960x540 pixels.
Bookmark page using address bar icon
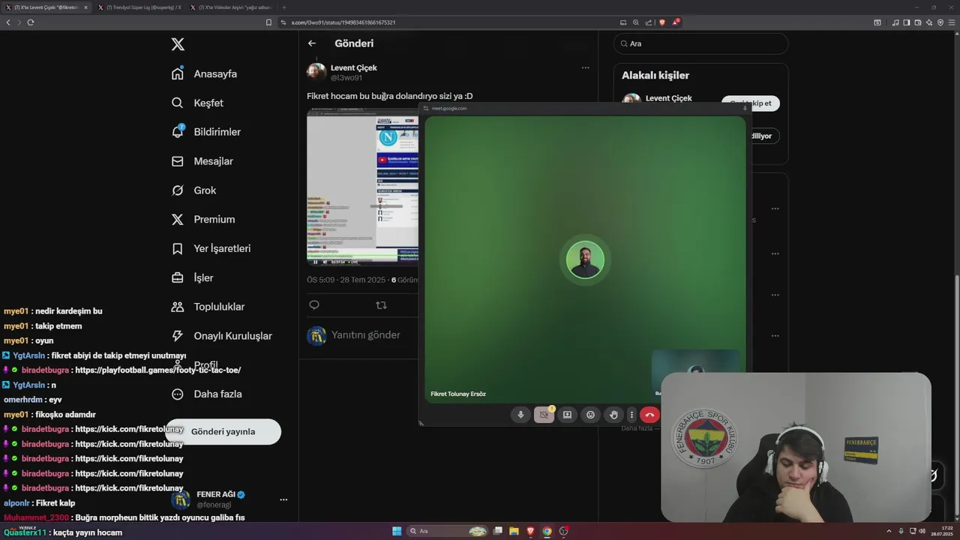[268, 22]
